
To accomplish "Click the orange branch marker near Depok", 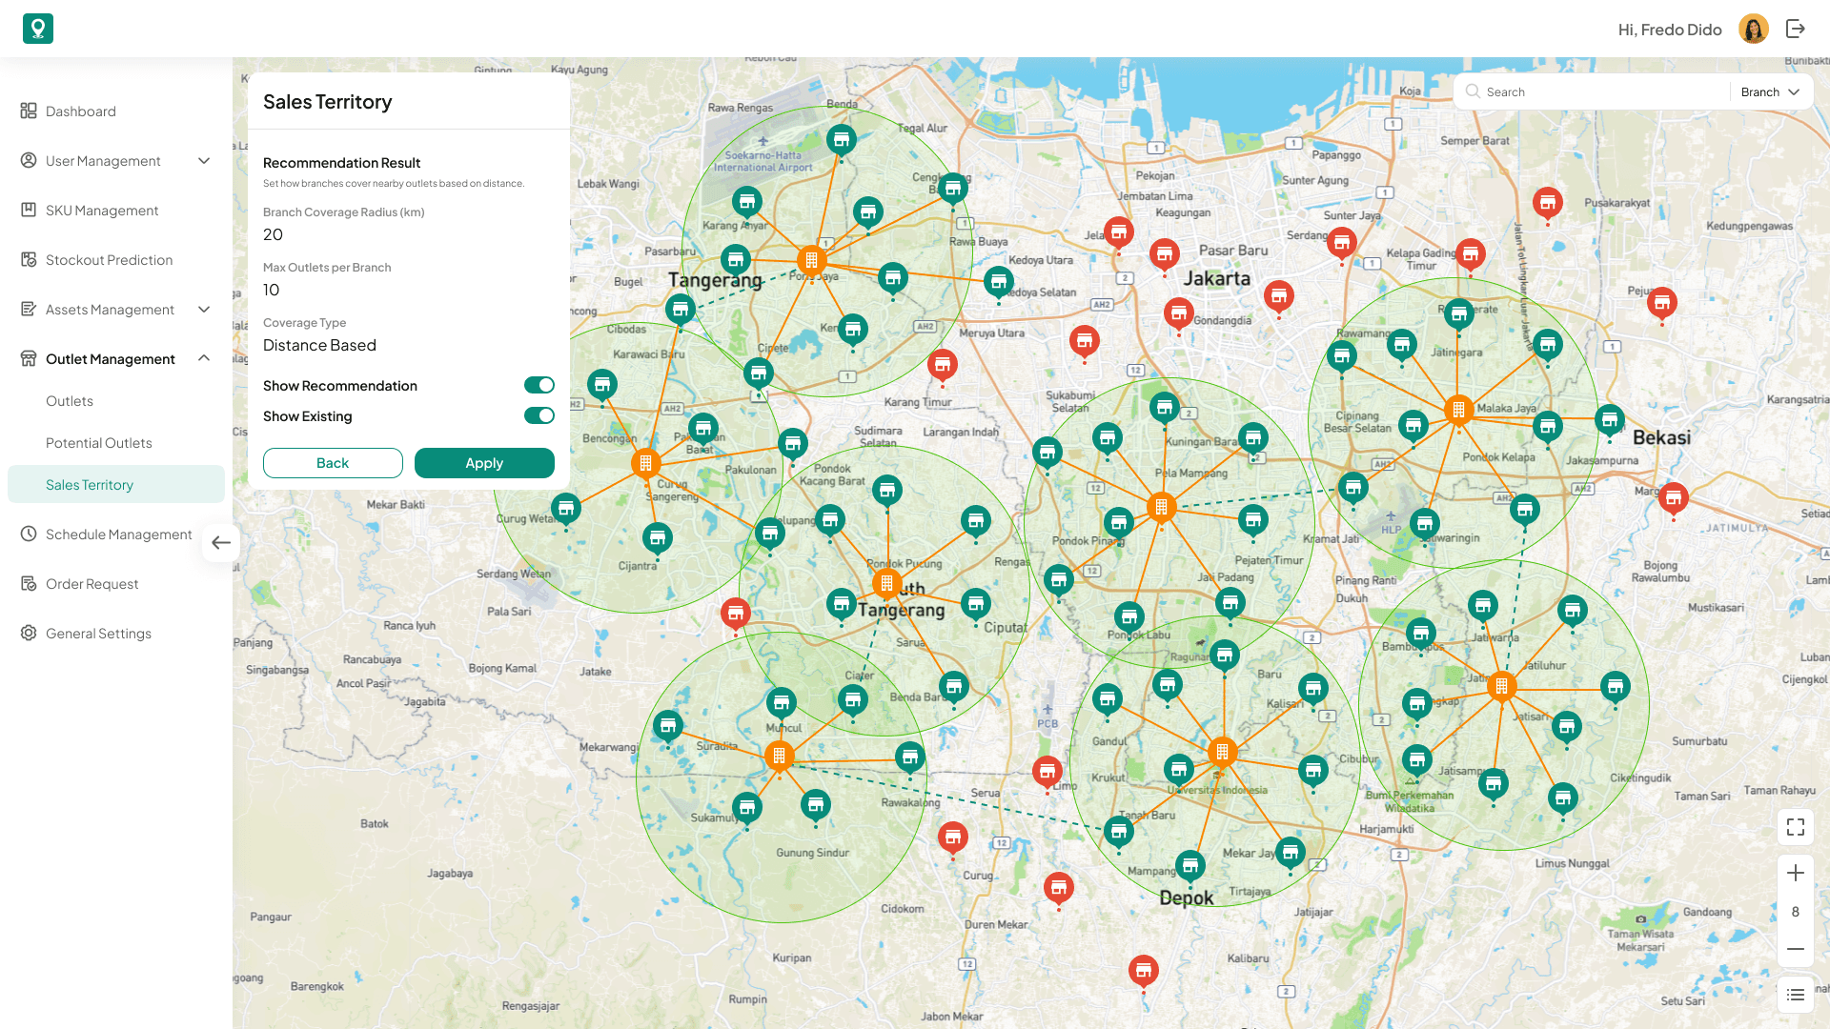I will tap(1222, 753).
